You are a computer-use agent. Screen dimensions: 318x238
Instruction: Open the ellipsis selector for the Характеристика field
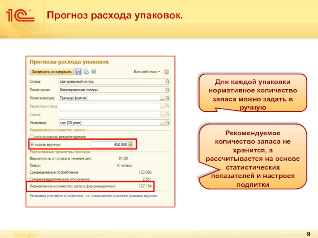[x=163, y=106]
